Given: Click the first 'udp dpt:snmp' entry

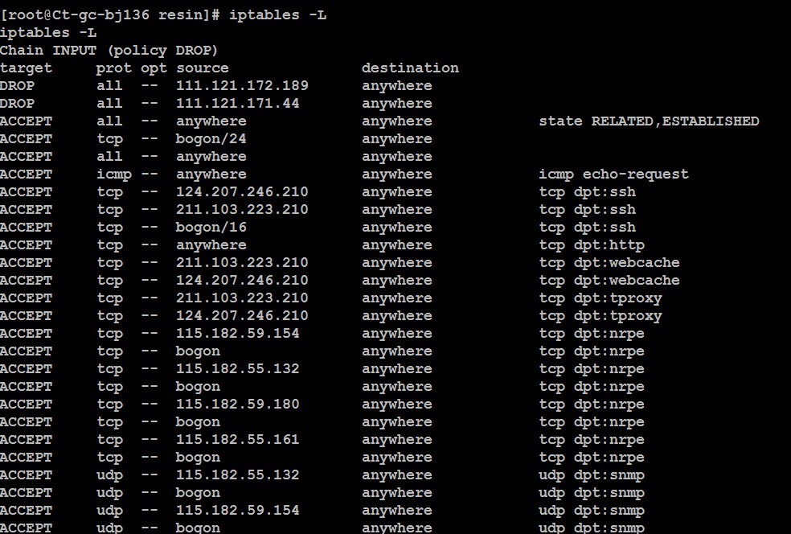Looking at the screenshot, I should click(592, 475).
